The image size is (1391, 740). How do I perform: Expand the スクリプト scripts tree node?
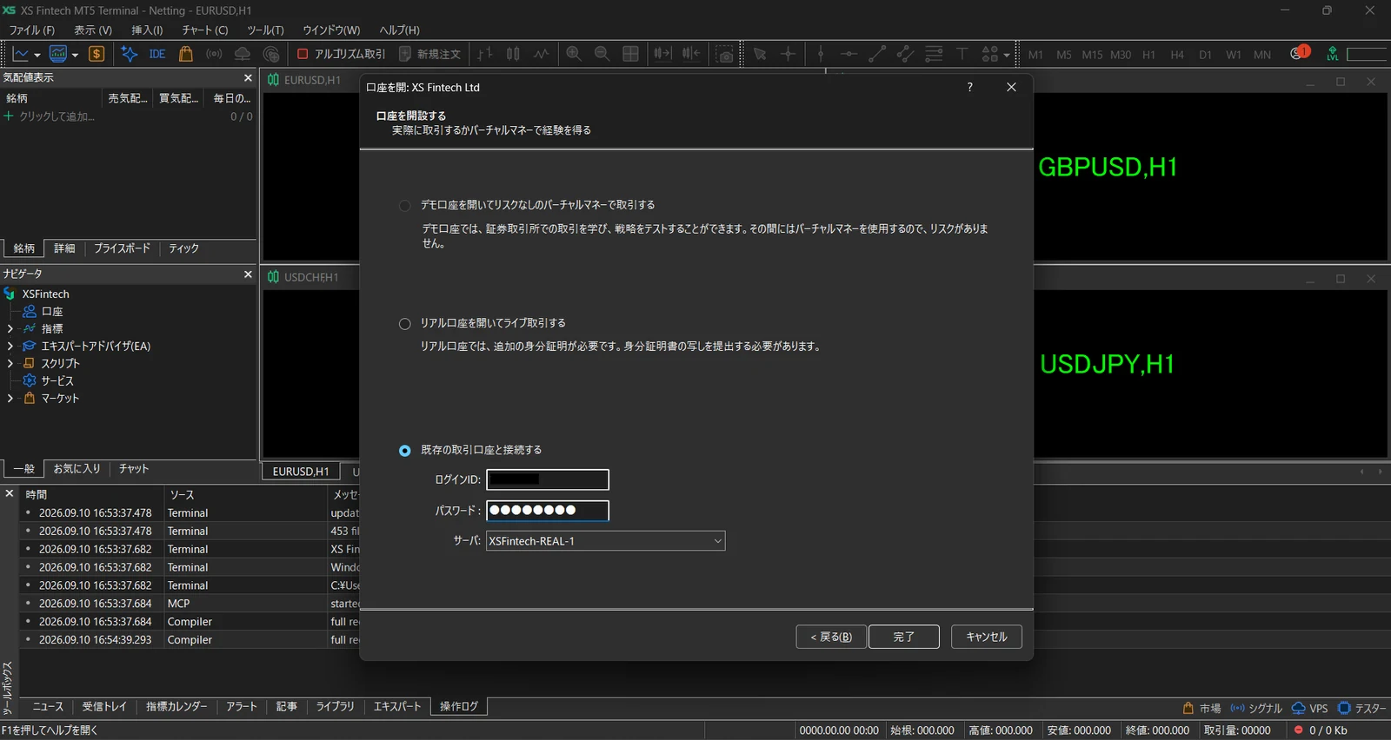click(10, 364)
